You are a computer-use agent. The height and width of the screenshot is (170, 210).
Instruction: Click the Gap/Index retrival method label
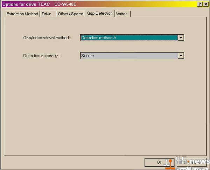47,38
